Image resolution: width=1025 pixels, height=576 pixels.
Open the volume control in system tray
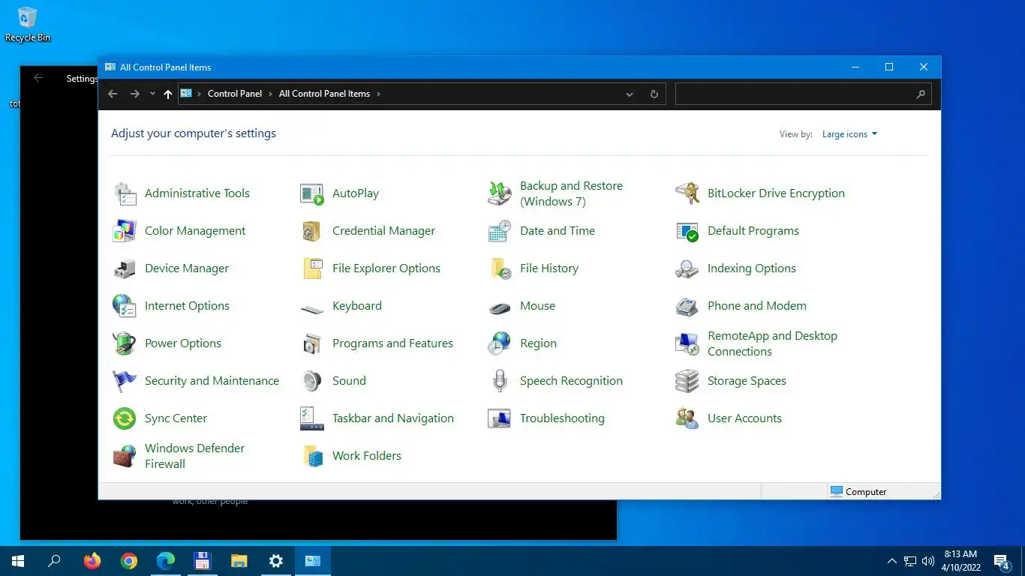[928, 561]
